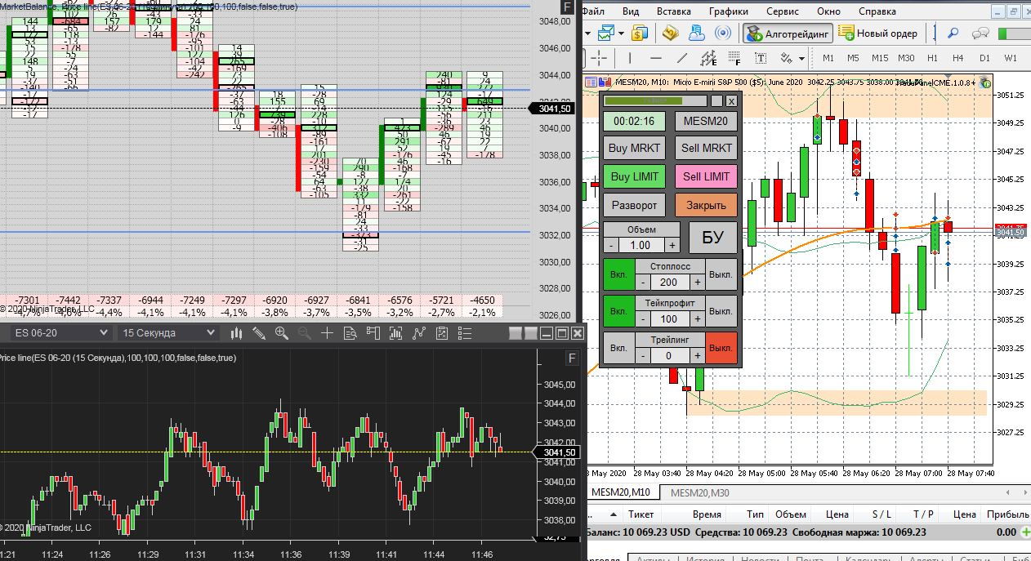Open 15 Секунда interval dropdown
This screenshot has width=1031, height=561.
tap(167, 332)
